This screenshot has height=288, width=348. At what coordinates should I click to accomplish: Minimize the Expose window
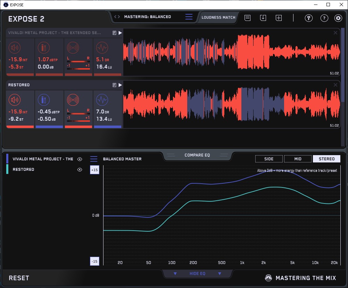pyautogui.click(x=316, y=5)
